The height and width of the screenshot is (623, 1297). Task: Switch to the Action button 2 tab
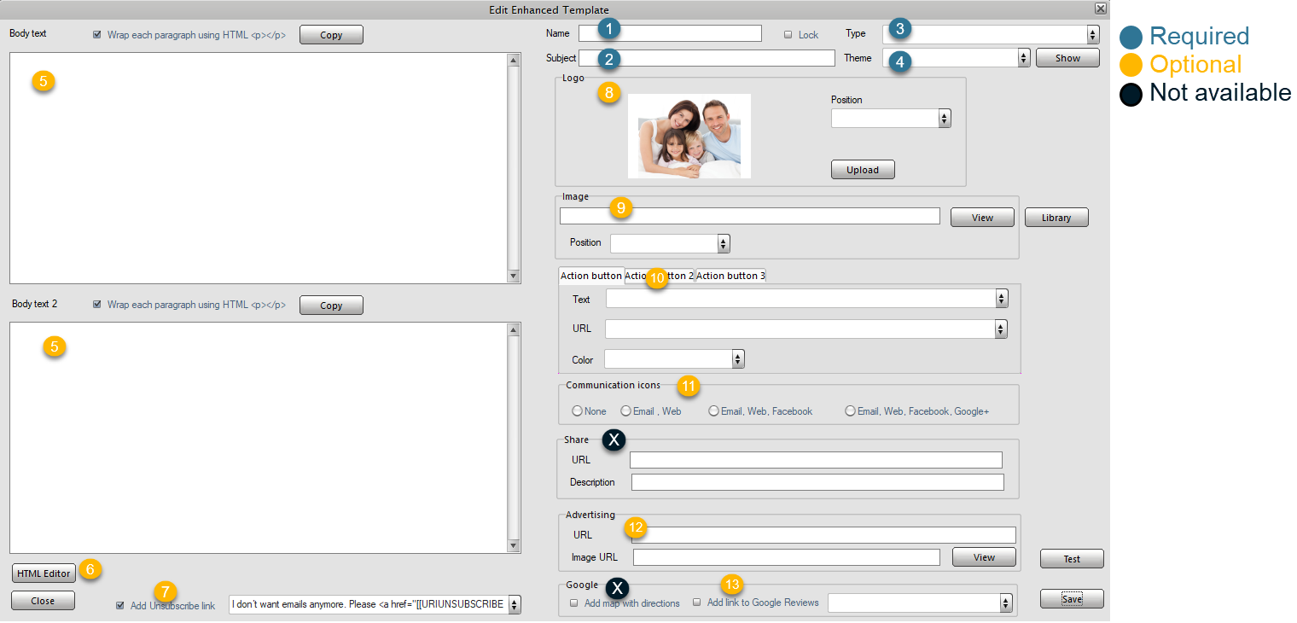click(660, 276)
